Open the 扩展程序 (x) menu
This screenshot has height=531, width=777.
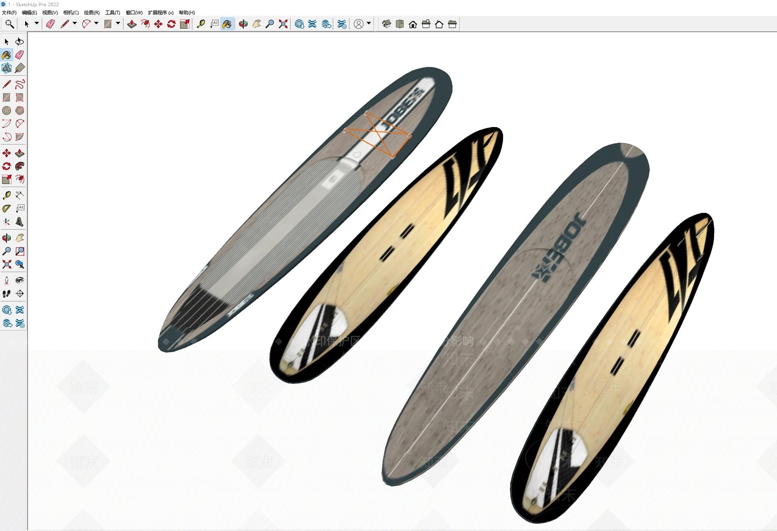click(x=161, y=13)
